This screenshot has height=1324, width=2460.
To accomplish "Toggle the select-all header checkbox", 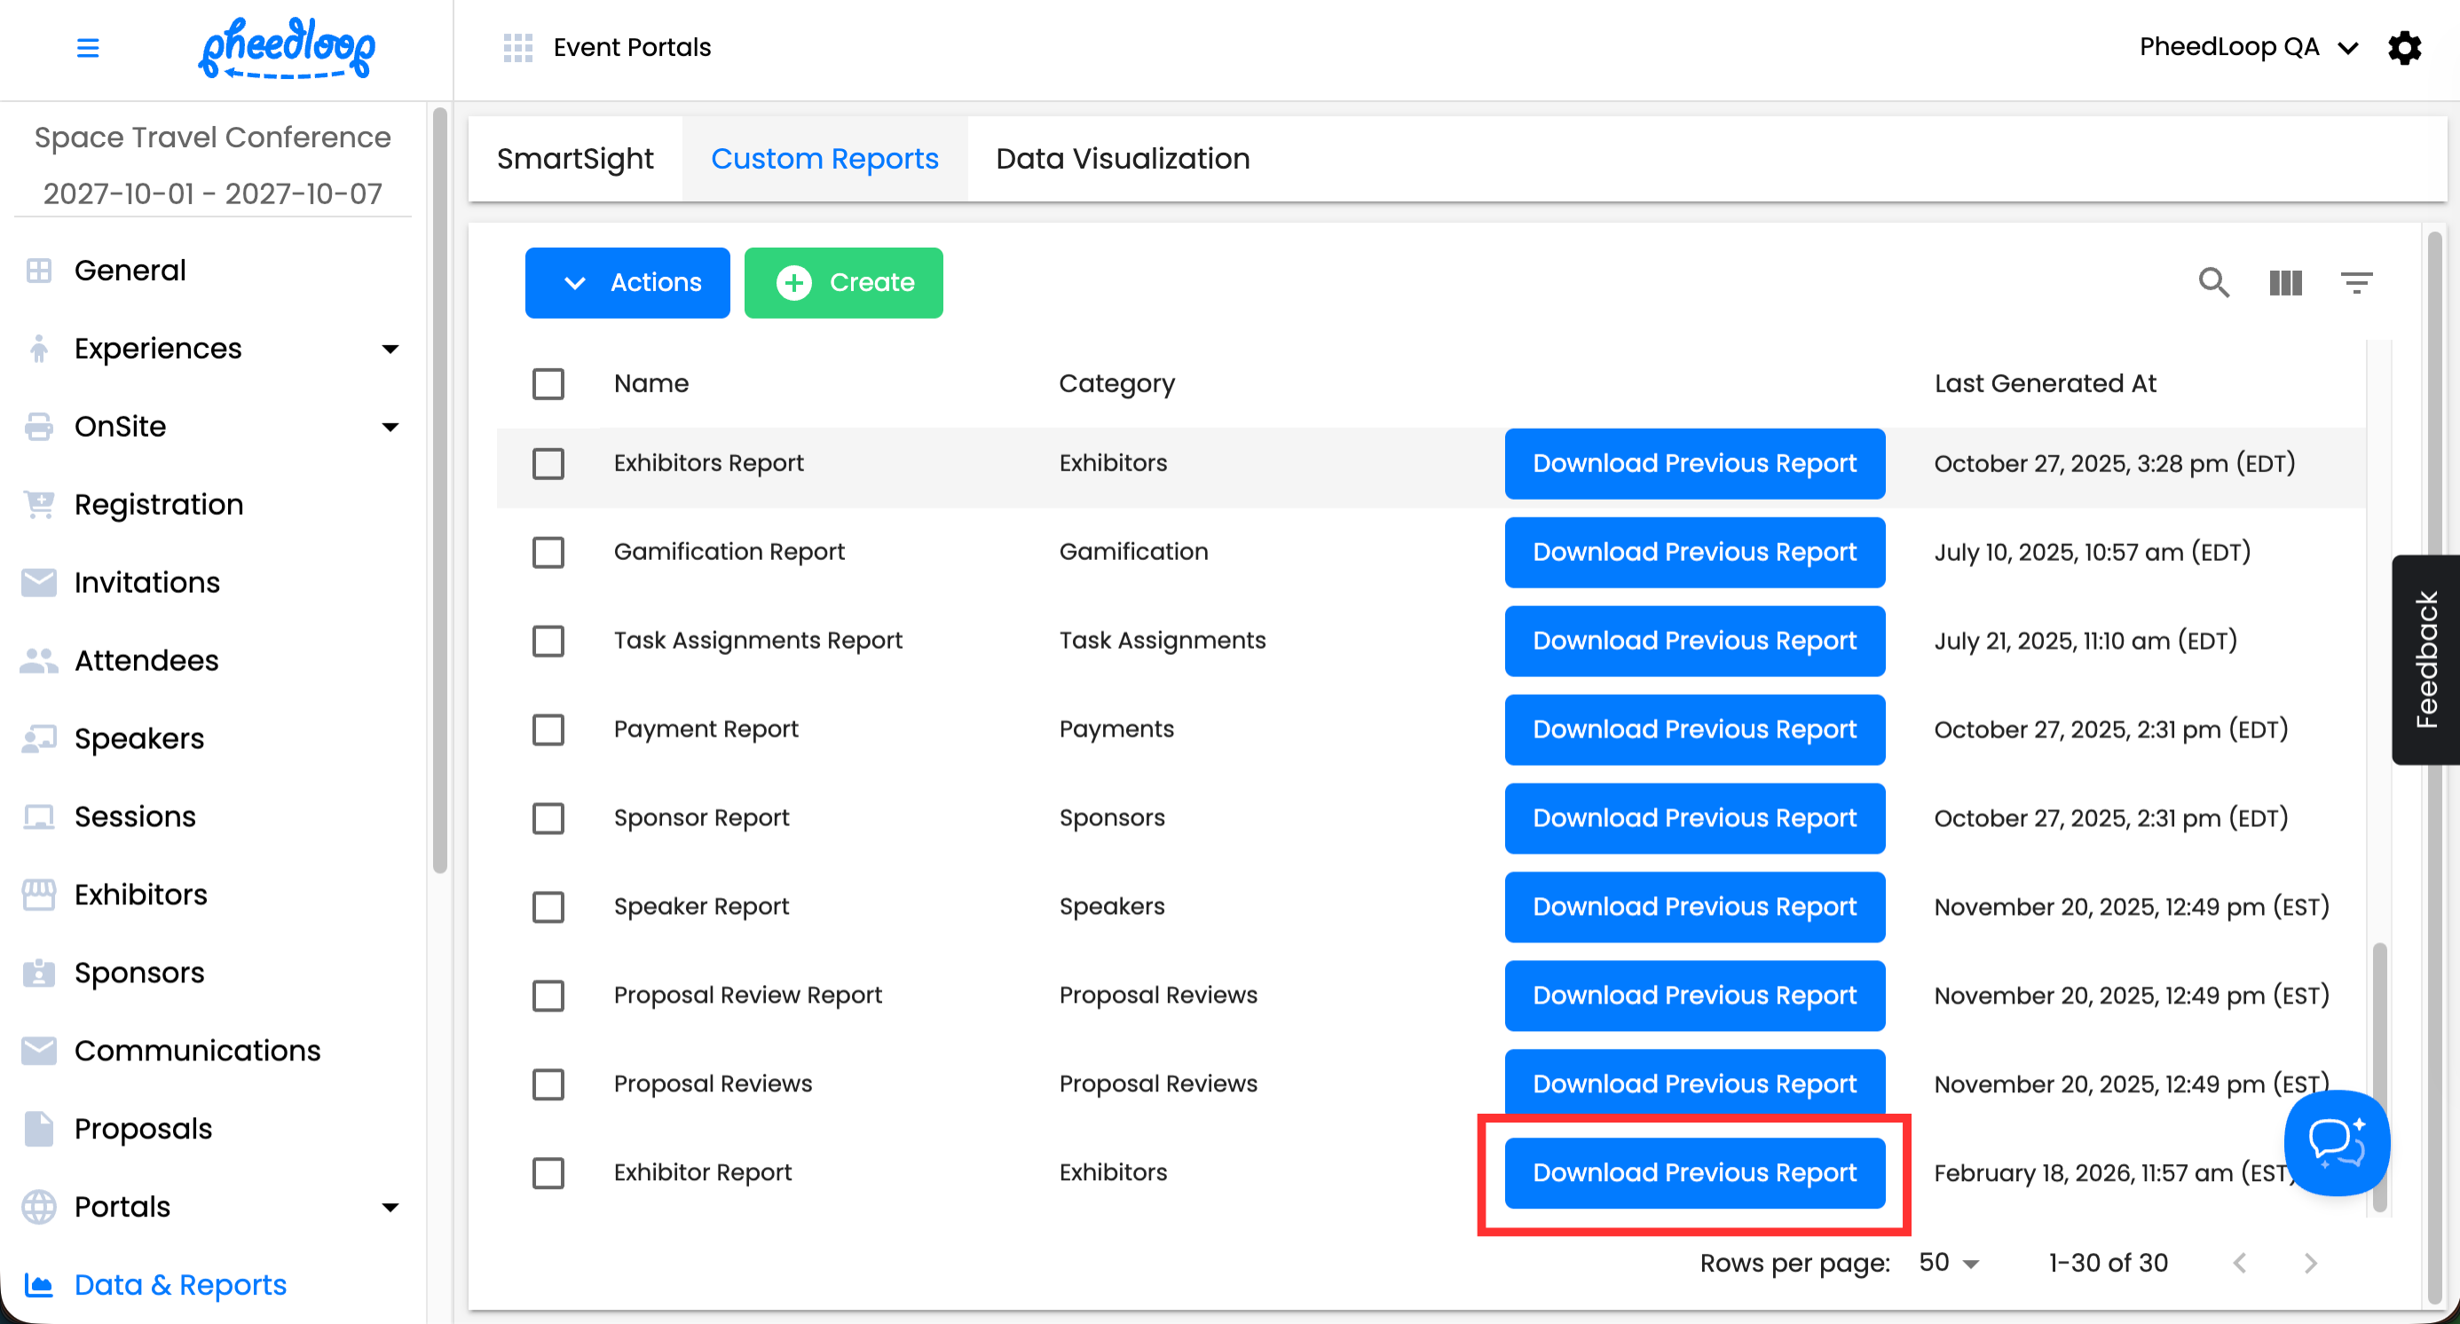I will point(548,383).
